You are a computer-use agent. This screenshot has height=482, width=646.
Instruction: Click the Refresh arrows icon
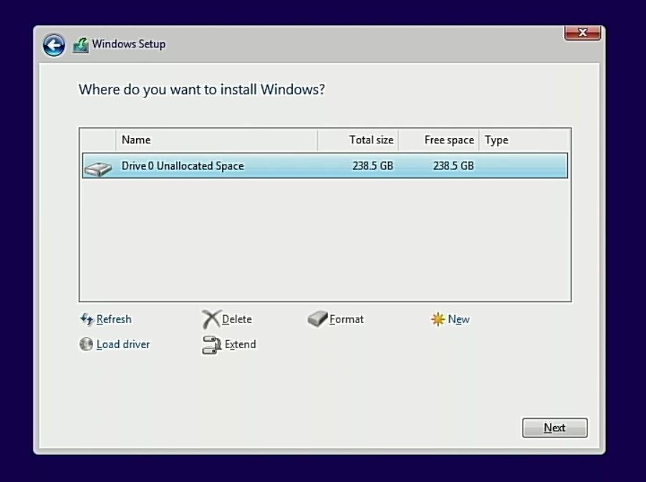pyautogui.click(x=87, y=319)
